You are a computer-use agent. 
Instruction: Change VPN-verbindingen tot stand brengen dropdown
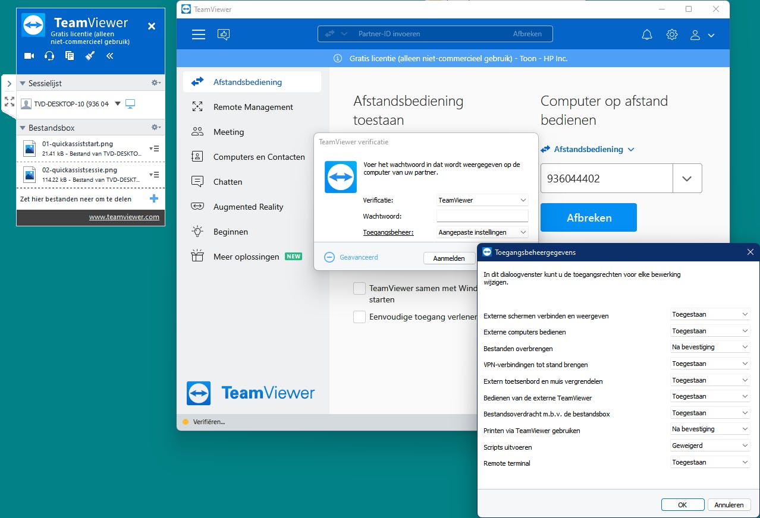click(710, 364)
